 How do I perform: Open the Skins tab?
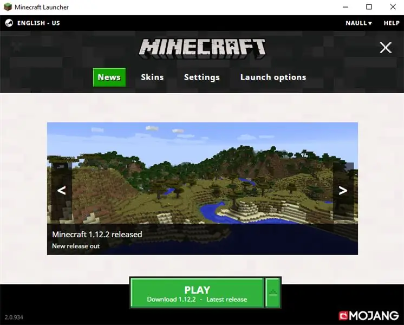[x=152, y=77]
